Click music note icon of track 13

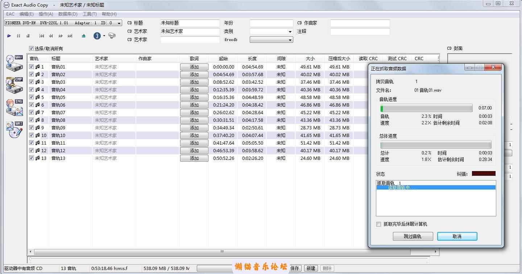tap(37, 158)
